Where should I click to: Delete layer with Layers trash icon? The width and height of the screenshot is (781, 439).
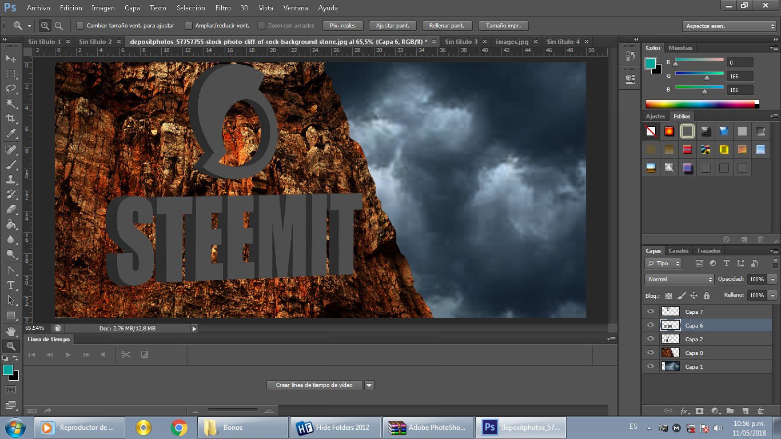point(760,410)
